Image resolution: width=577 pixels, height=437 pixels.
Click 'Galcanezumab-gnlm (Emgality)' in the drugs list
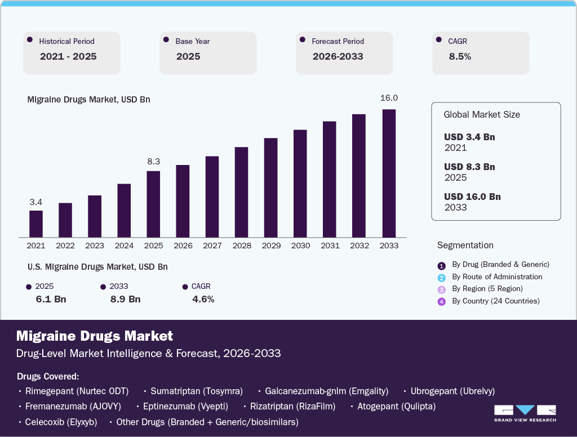pos(327,391)
